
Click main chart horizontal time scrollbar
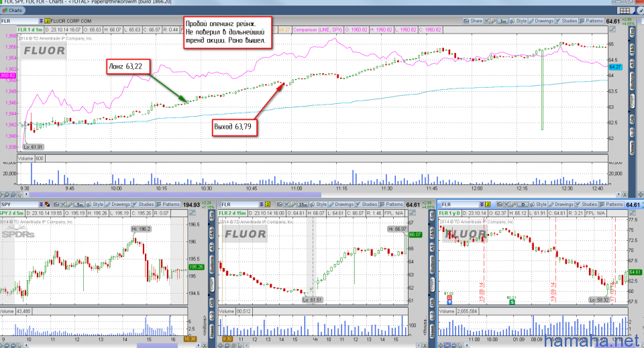175,194
